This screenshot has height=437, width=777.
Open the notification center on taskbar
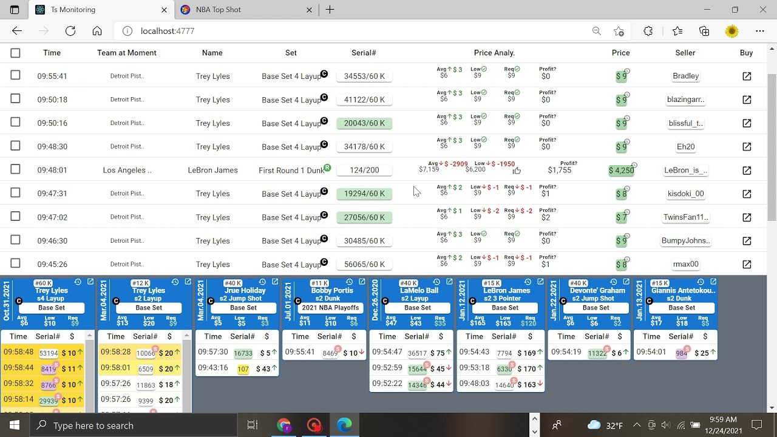(x=756, y=425)
